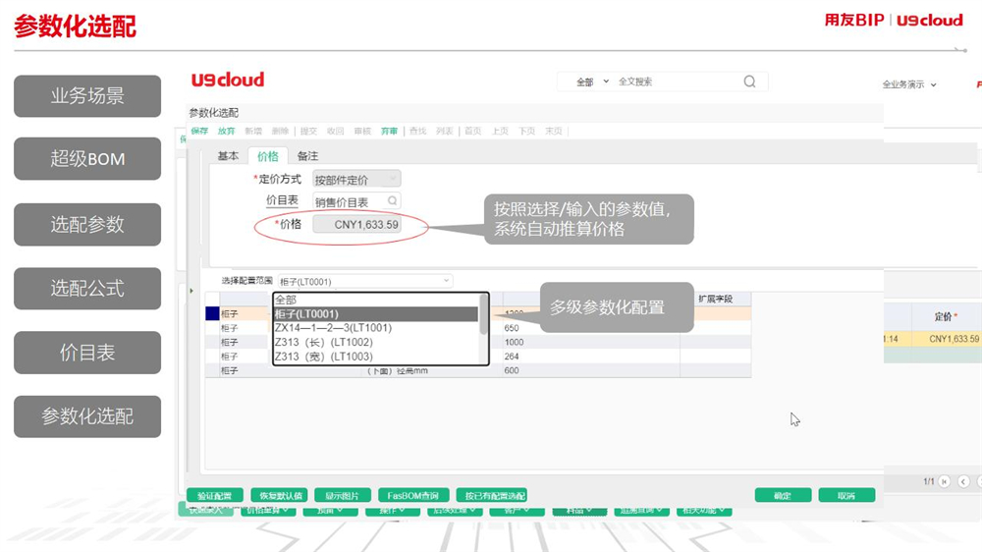Open the 全部 search scope dropdown
This screenshot has width=982, height=552.
point(592,82)
